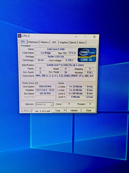This screenshot has height=173, width=129.
Task: Click the Core Voltage value '0.776 V'
Action: 69,60
